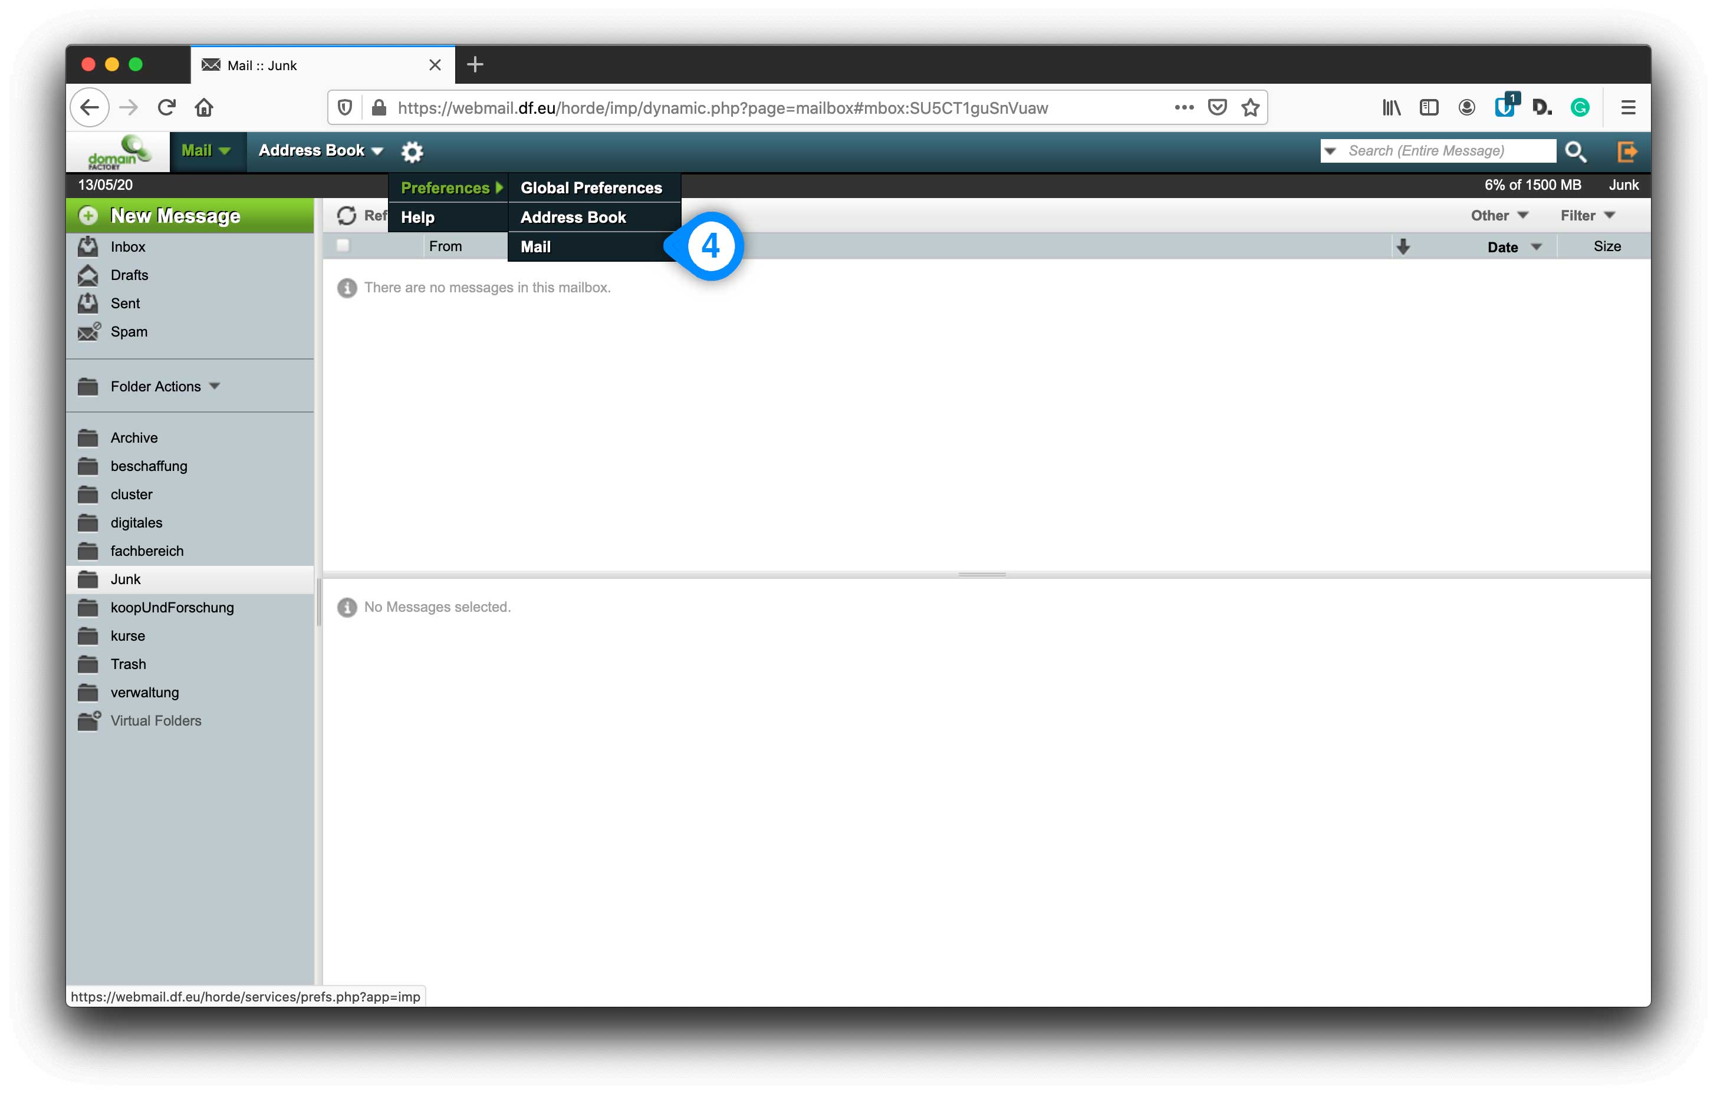
Task: Click the tracking protection shield icon
Action: pos(345,108)
